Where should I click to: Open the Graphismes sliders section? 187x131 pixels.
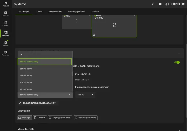6,23
